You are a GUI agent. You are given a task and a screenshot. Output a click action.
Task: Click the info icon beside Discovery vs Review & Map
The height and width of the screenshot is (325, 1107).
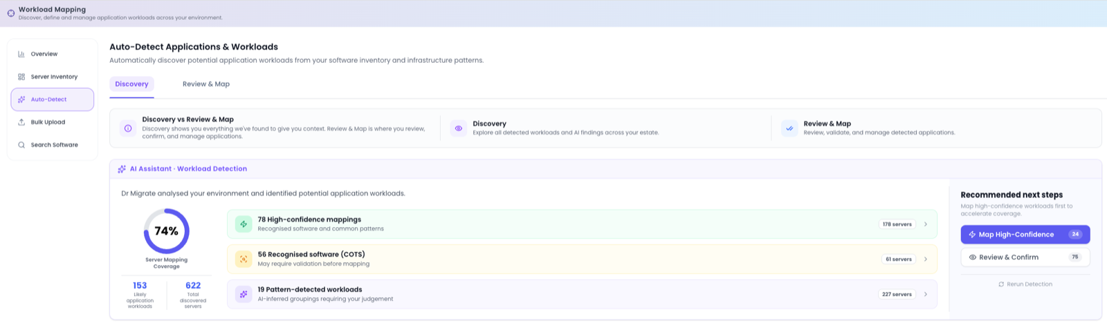pyautogui.click(x=128, y=128)
